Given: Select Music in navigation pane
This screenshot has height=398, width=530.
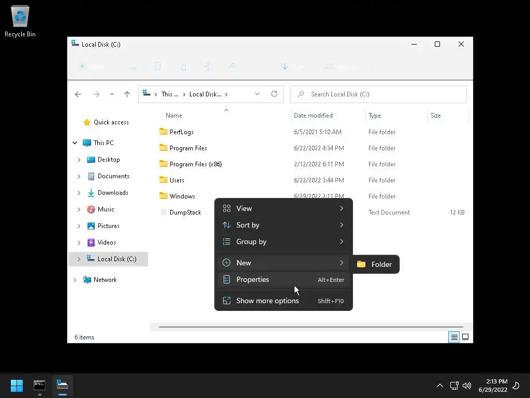Looking at the screenshot, I should 100,209.
